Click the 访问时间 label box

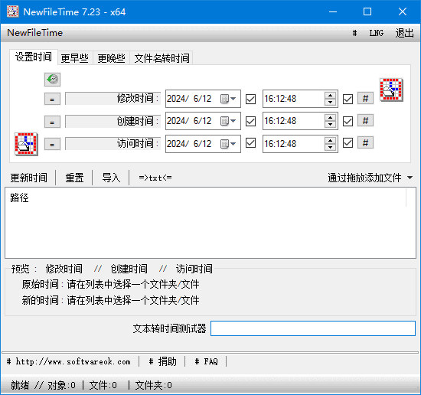pyautogui.click(x=113, y=144)
